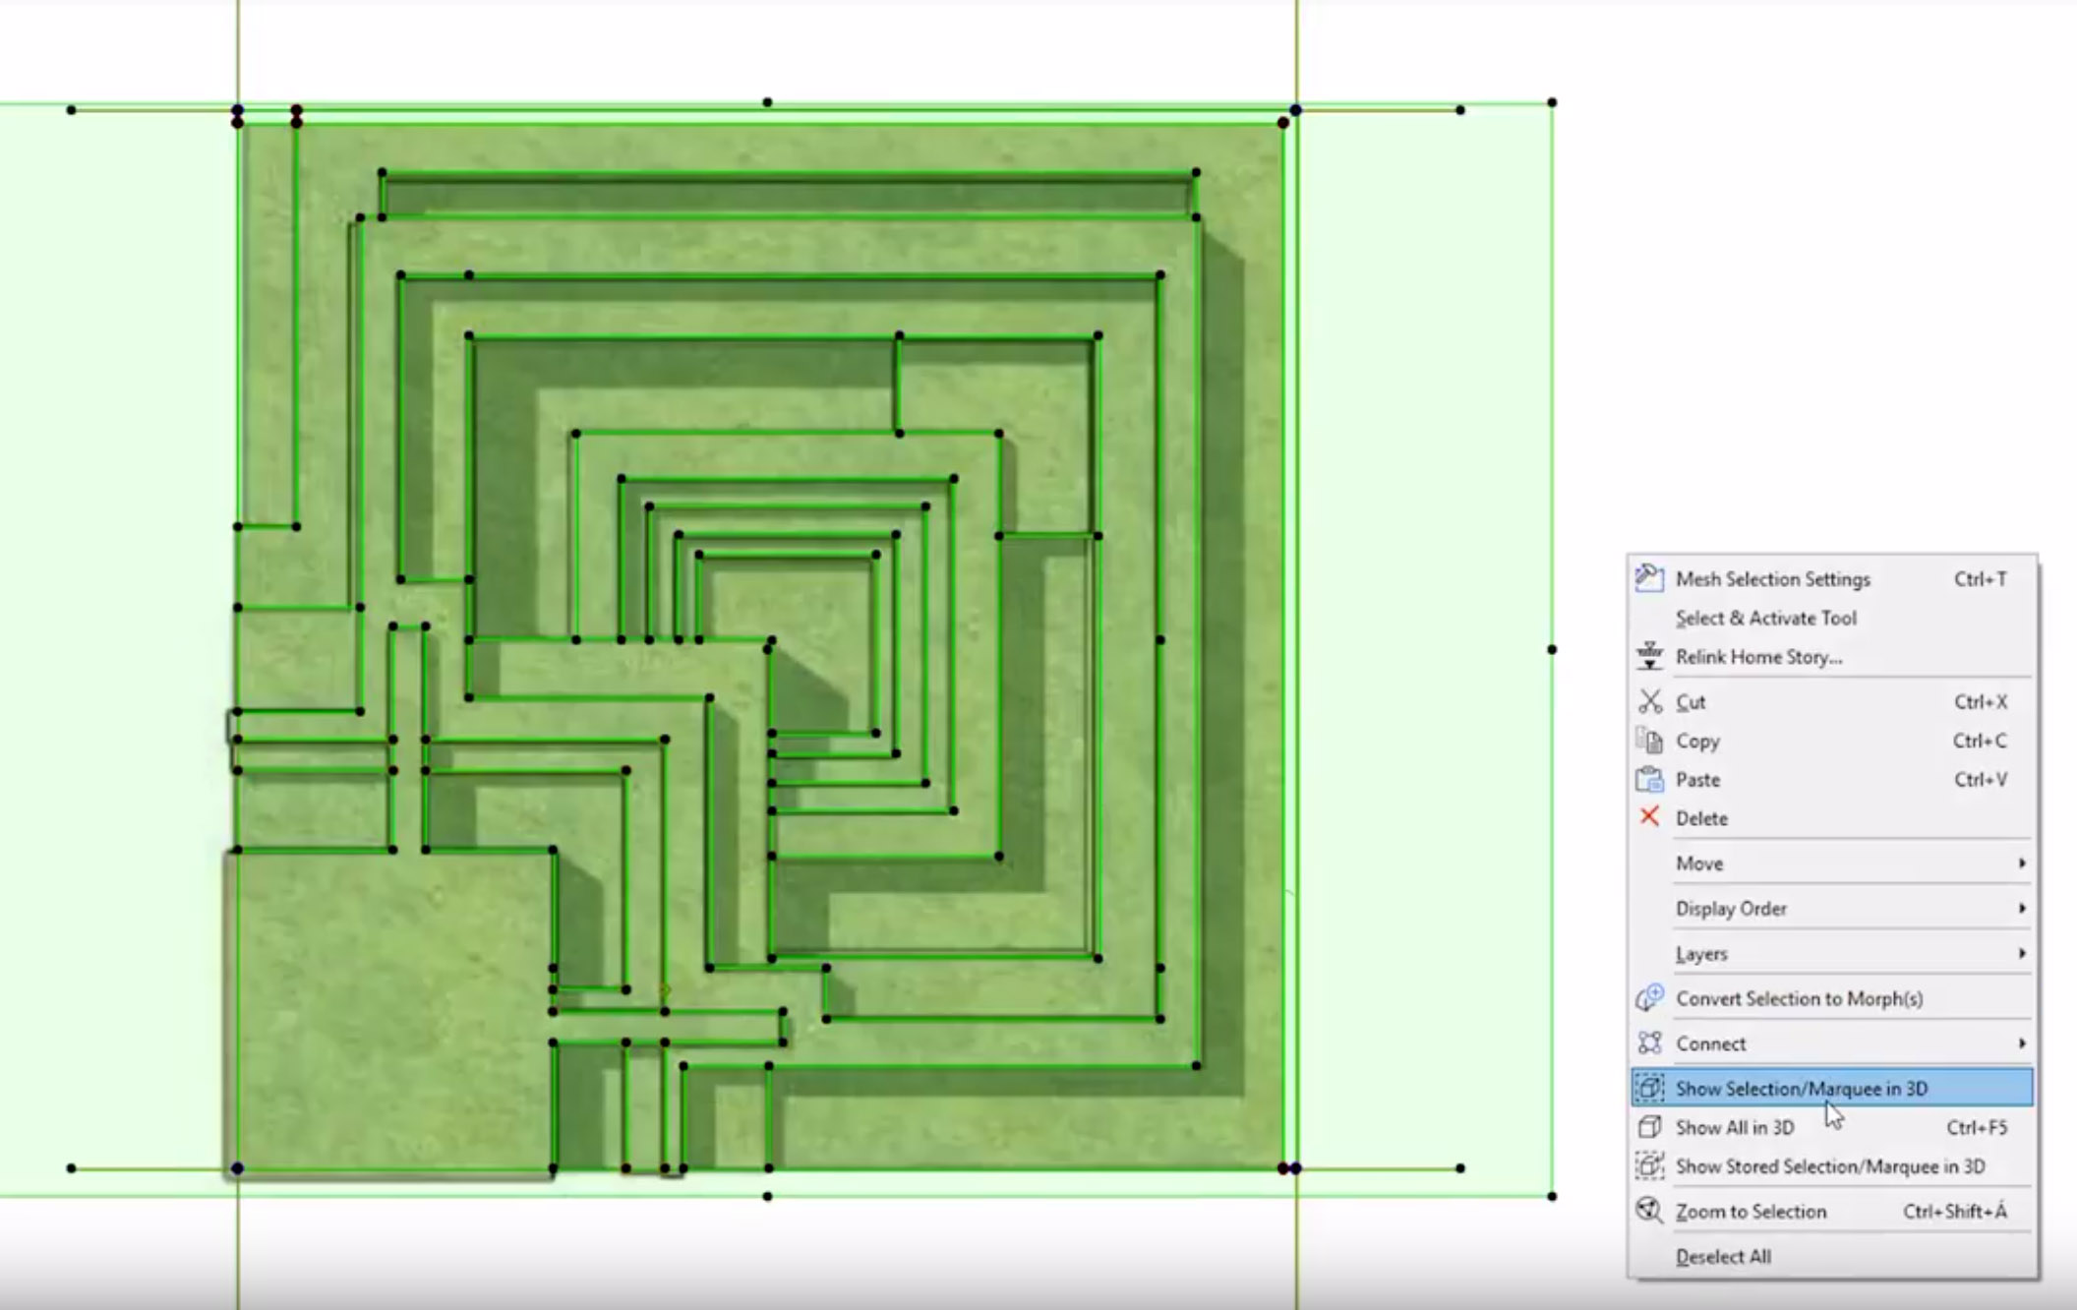2077x1310 pixels.
Task: Click the Mesh Selection Settings icon
Action: 1649,578
